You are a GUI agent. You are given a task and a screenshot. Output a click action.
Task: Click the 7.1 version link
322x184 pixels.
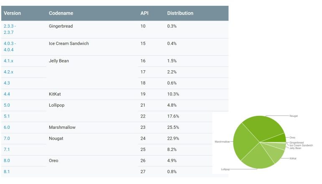(x=7, y=150)
